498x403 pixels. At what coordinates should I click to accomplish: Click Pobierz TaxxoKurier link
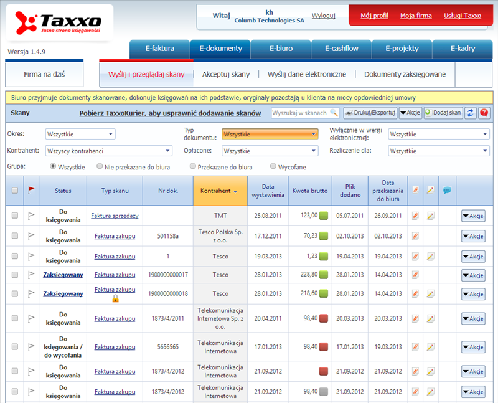(170, 113)
